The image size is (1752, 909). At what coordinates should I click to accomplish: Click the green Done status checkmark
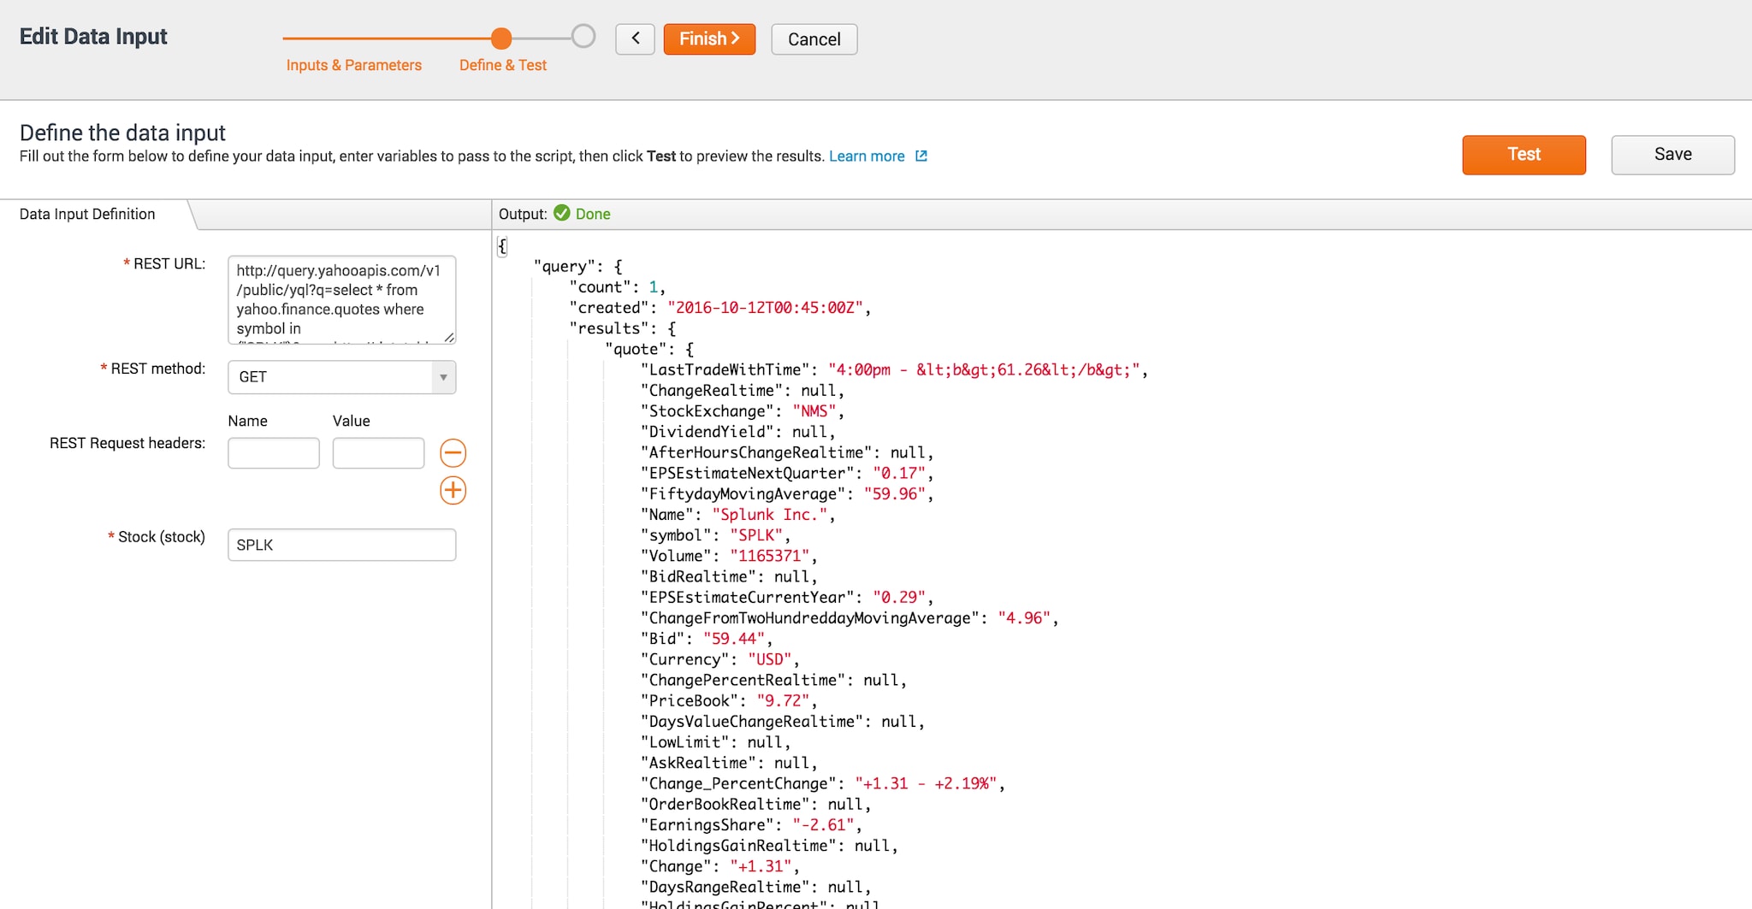coord(561,213)
